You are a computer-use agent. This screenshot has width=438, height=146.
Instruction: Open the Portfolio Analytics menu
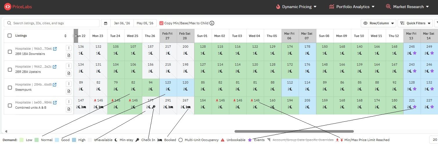pyautogui.click(x=352, y=7)
